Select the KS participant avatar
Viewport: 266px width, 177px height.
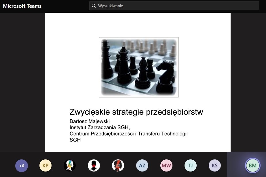pyautogui.click(x=214, y=165)
